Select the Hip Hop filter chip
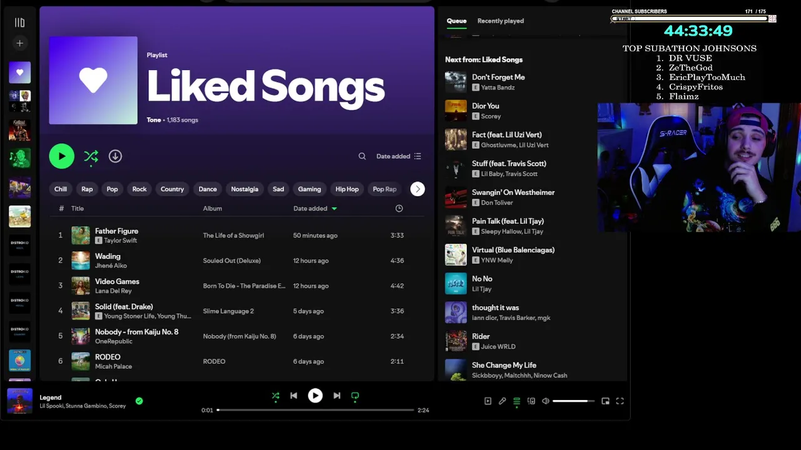The height and width of the screenshot is (450, 801). pyautogui.click(x=347, y=189)
